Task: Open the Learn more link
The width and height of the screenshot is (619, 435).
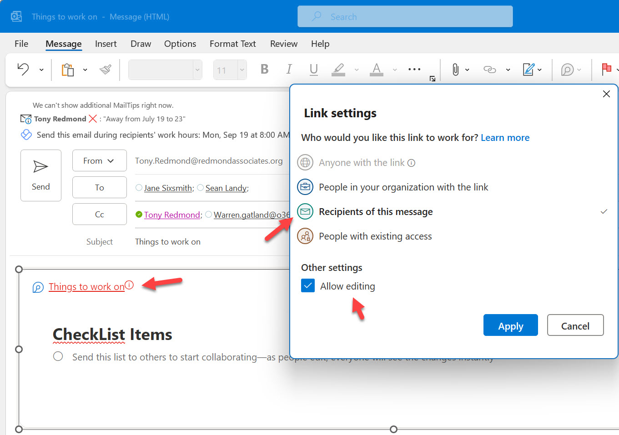Action: (505, 138)
